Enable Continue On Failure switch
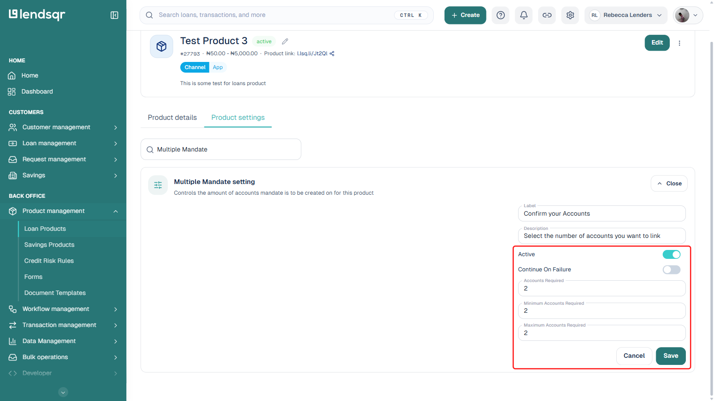Image resolution: width=714 pixels, height=401 pixels. click(671, 270)
